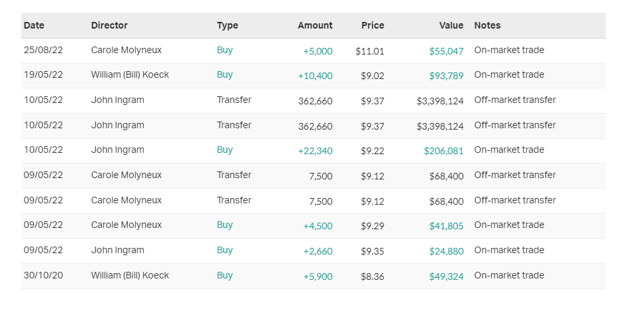Screen dimensions: 627x317
Task: Sort by the Director column header
Action: coord(109,25)
